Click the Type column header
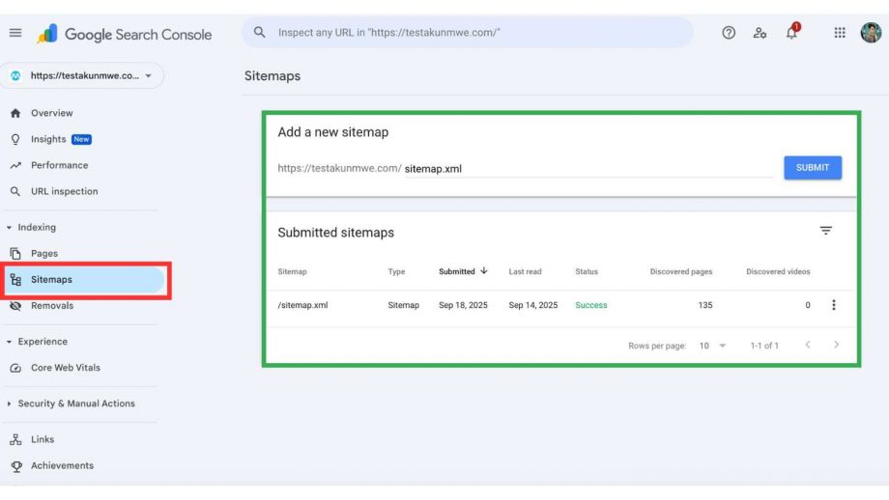This screenshot has width=889, height=500. [396, 272]
